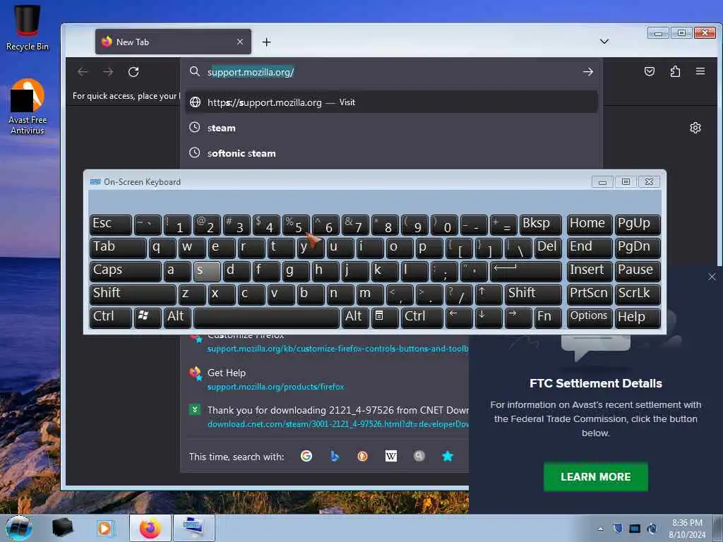The image size is (723, 542).
Task: Click LEARN MORE in Avast popup
Action: [595, 476]
